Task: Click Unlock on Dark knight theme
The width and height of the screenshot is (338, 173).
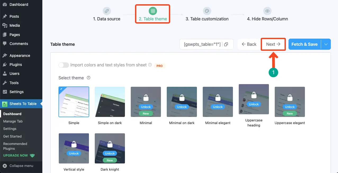Action: 110,153
